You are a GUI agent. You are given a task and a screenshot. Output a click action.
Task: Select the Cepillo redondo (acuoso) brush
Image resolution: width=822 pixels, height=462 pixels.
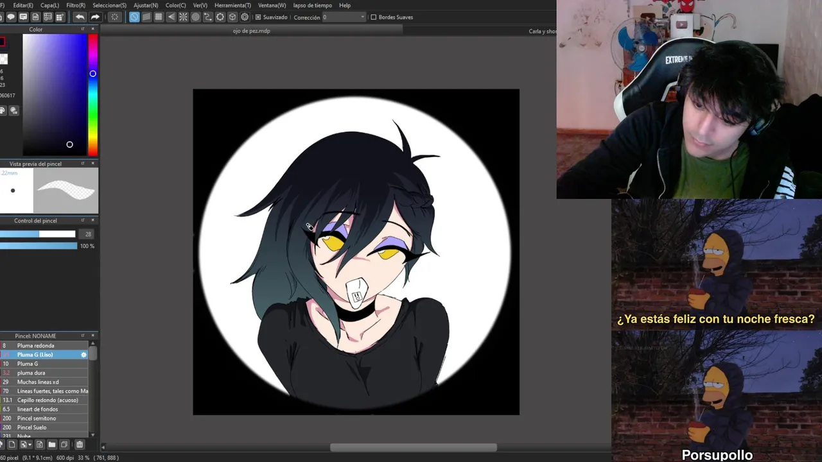44,400
